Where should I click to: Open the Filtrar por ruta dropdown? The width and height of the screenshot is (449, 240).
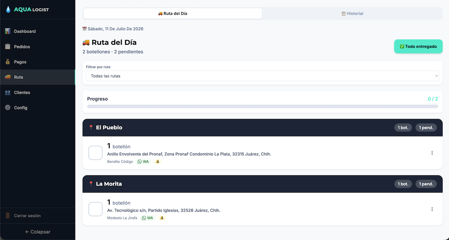click(x=262, y=76)
